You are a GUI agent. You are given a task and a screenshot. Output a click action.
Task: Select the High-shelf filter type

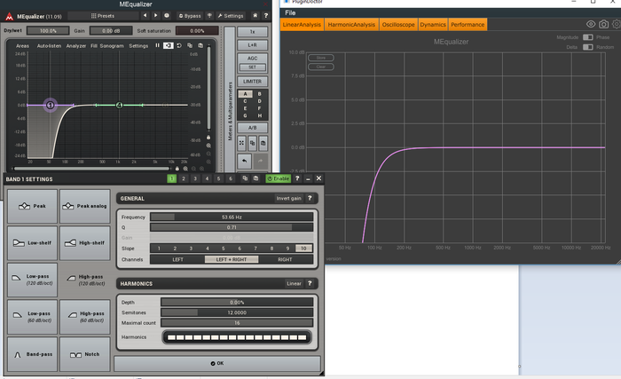coord(85,243)
